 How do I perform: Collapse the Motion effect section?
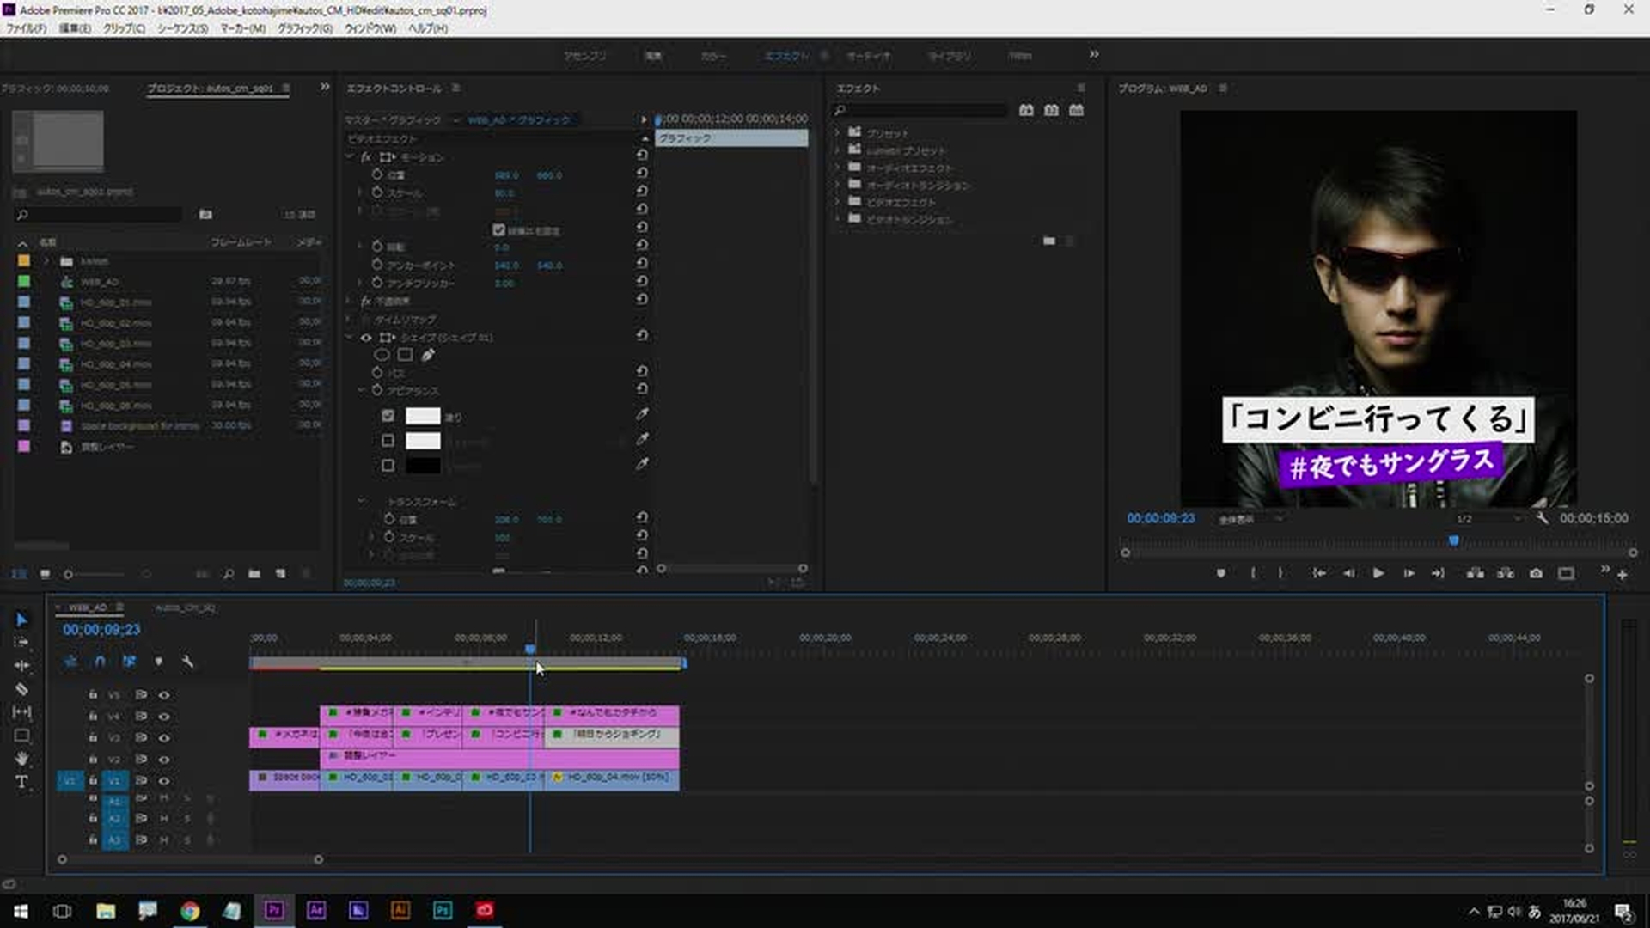(x=351, y=157)
